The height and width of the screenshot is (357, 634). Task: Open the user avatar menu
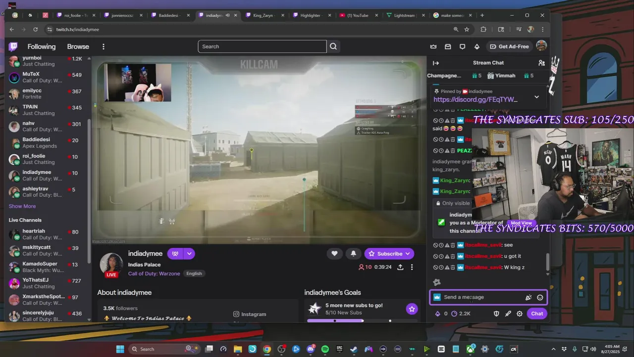coord(541,46)
